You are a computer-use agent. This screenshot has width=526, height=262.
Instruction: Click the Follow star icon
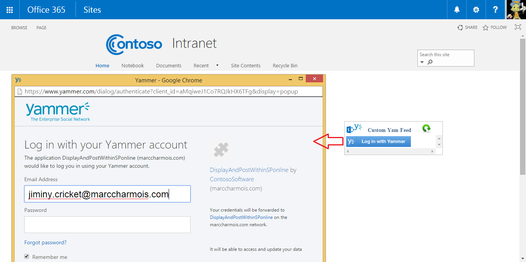[x=486, y=28]
